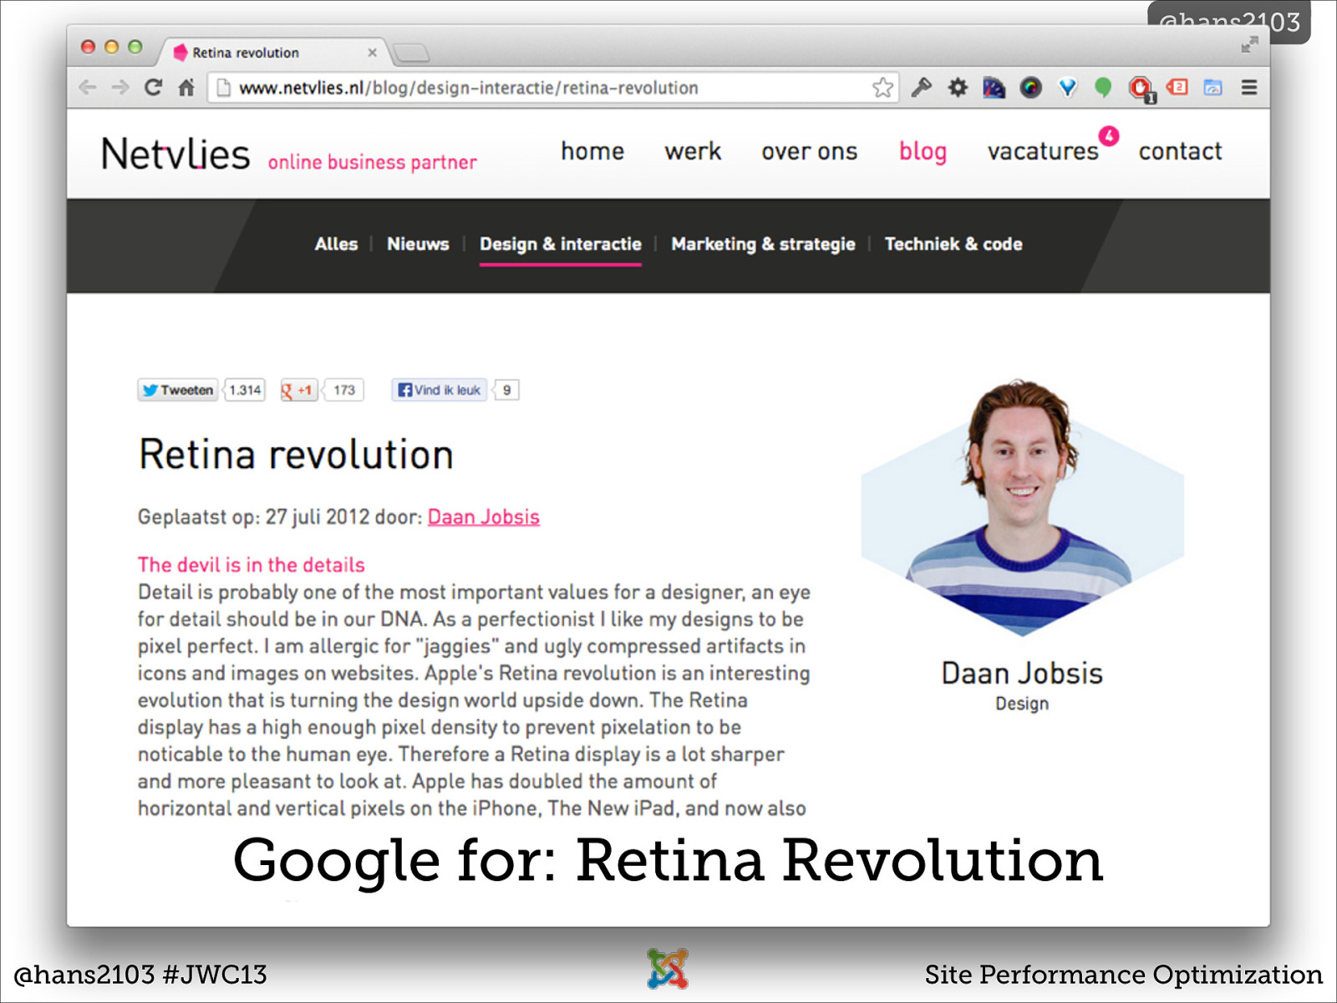Image resolution: width=1337 pixels, height=1003 pixels.
Task: Click the Google +1 button
Action: point(298,390)
